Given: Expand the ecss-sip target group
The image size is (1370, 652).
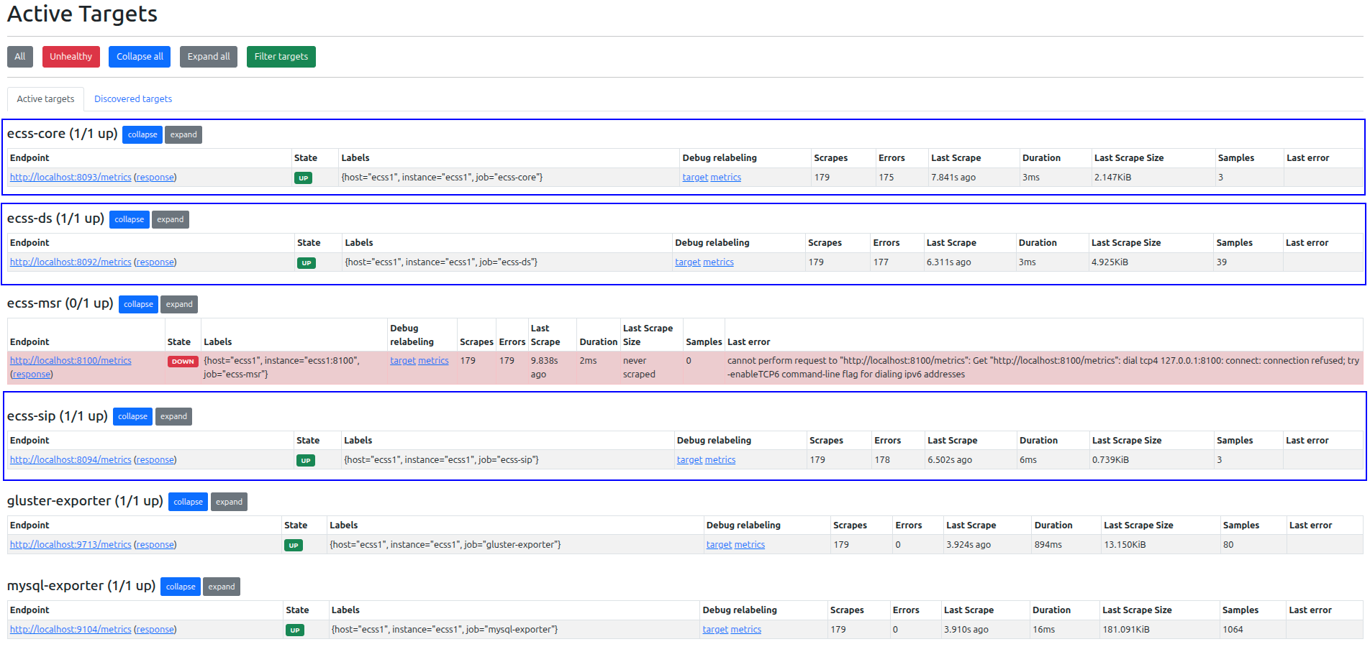Looking at the screenshot, I should (173, 417).
